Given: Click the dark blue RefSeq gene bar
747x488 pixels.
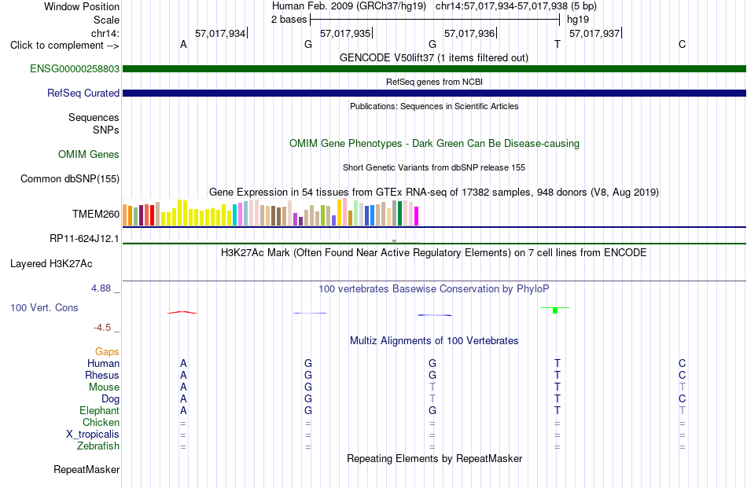Looking at the screenshot, I should (x=435, y=93).
